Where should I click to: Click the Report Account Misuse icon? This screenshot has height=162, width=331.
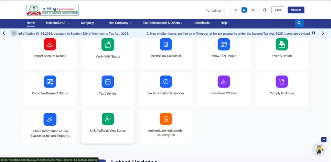pos(50,44)
